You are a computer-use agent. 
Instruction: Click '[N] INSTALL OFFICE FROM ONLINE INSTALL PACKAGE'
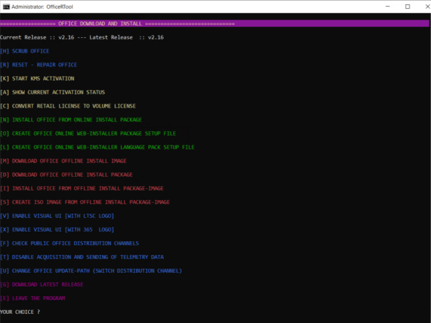tap(71, 120)
